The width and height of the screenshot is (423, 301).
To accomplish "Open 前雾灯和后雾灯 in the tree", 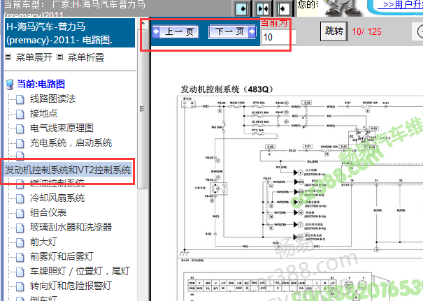I will 62,256.
